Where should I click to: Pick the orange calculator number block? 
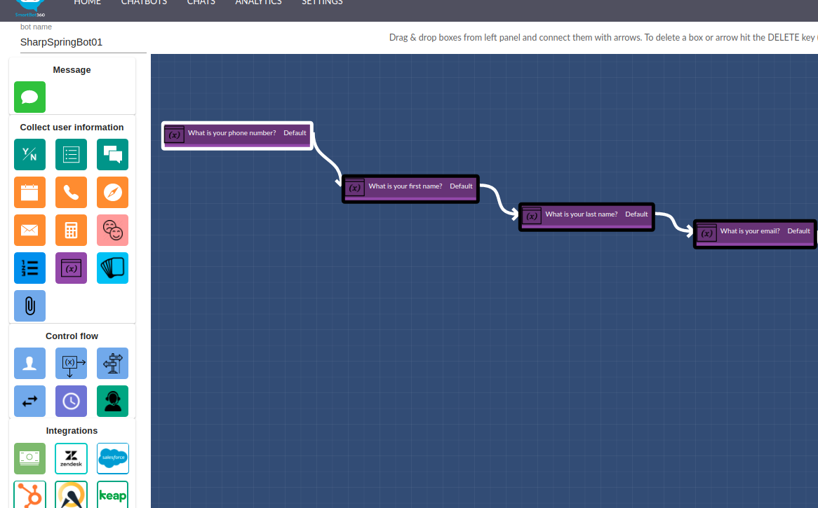[71, 230]
